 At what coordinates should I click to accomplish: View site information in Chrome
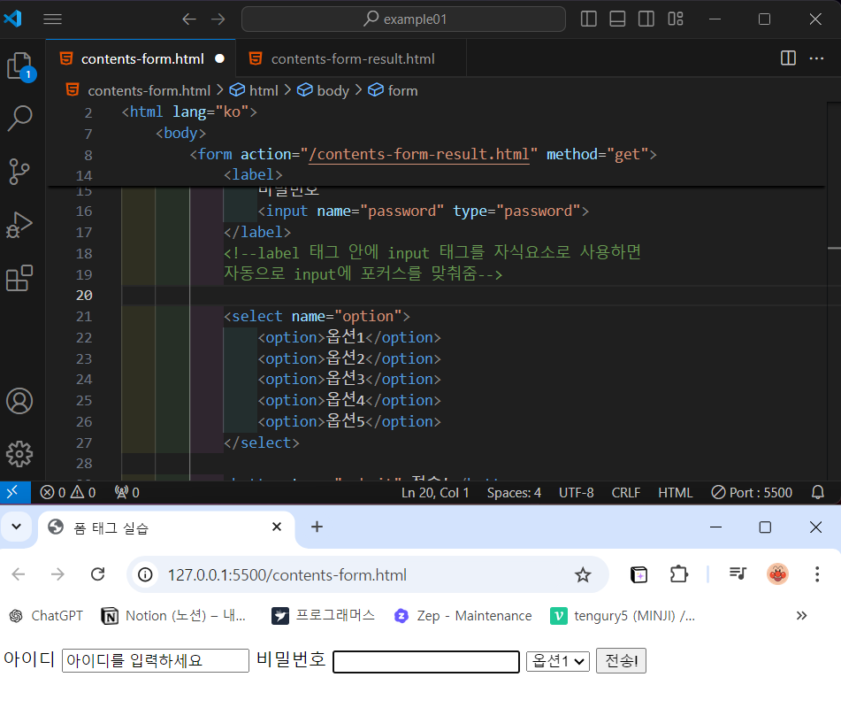click(145, 575)
